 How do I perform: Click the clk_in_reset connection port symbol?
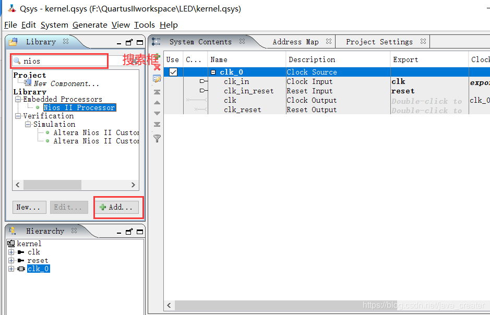[x=203, y=91]
